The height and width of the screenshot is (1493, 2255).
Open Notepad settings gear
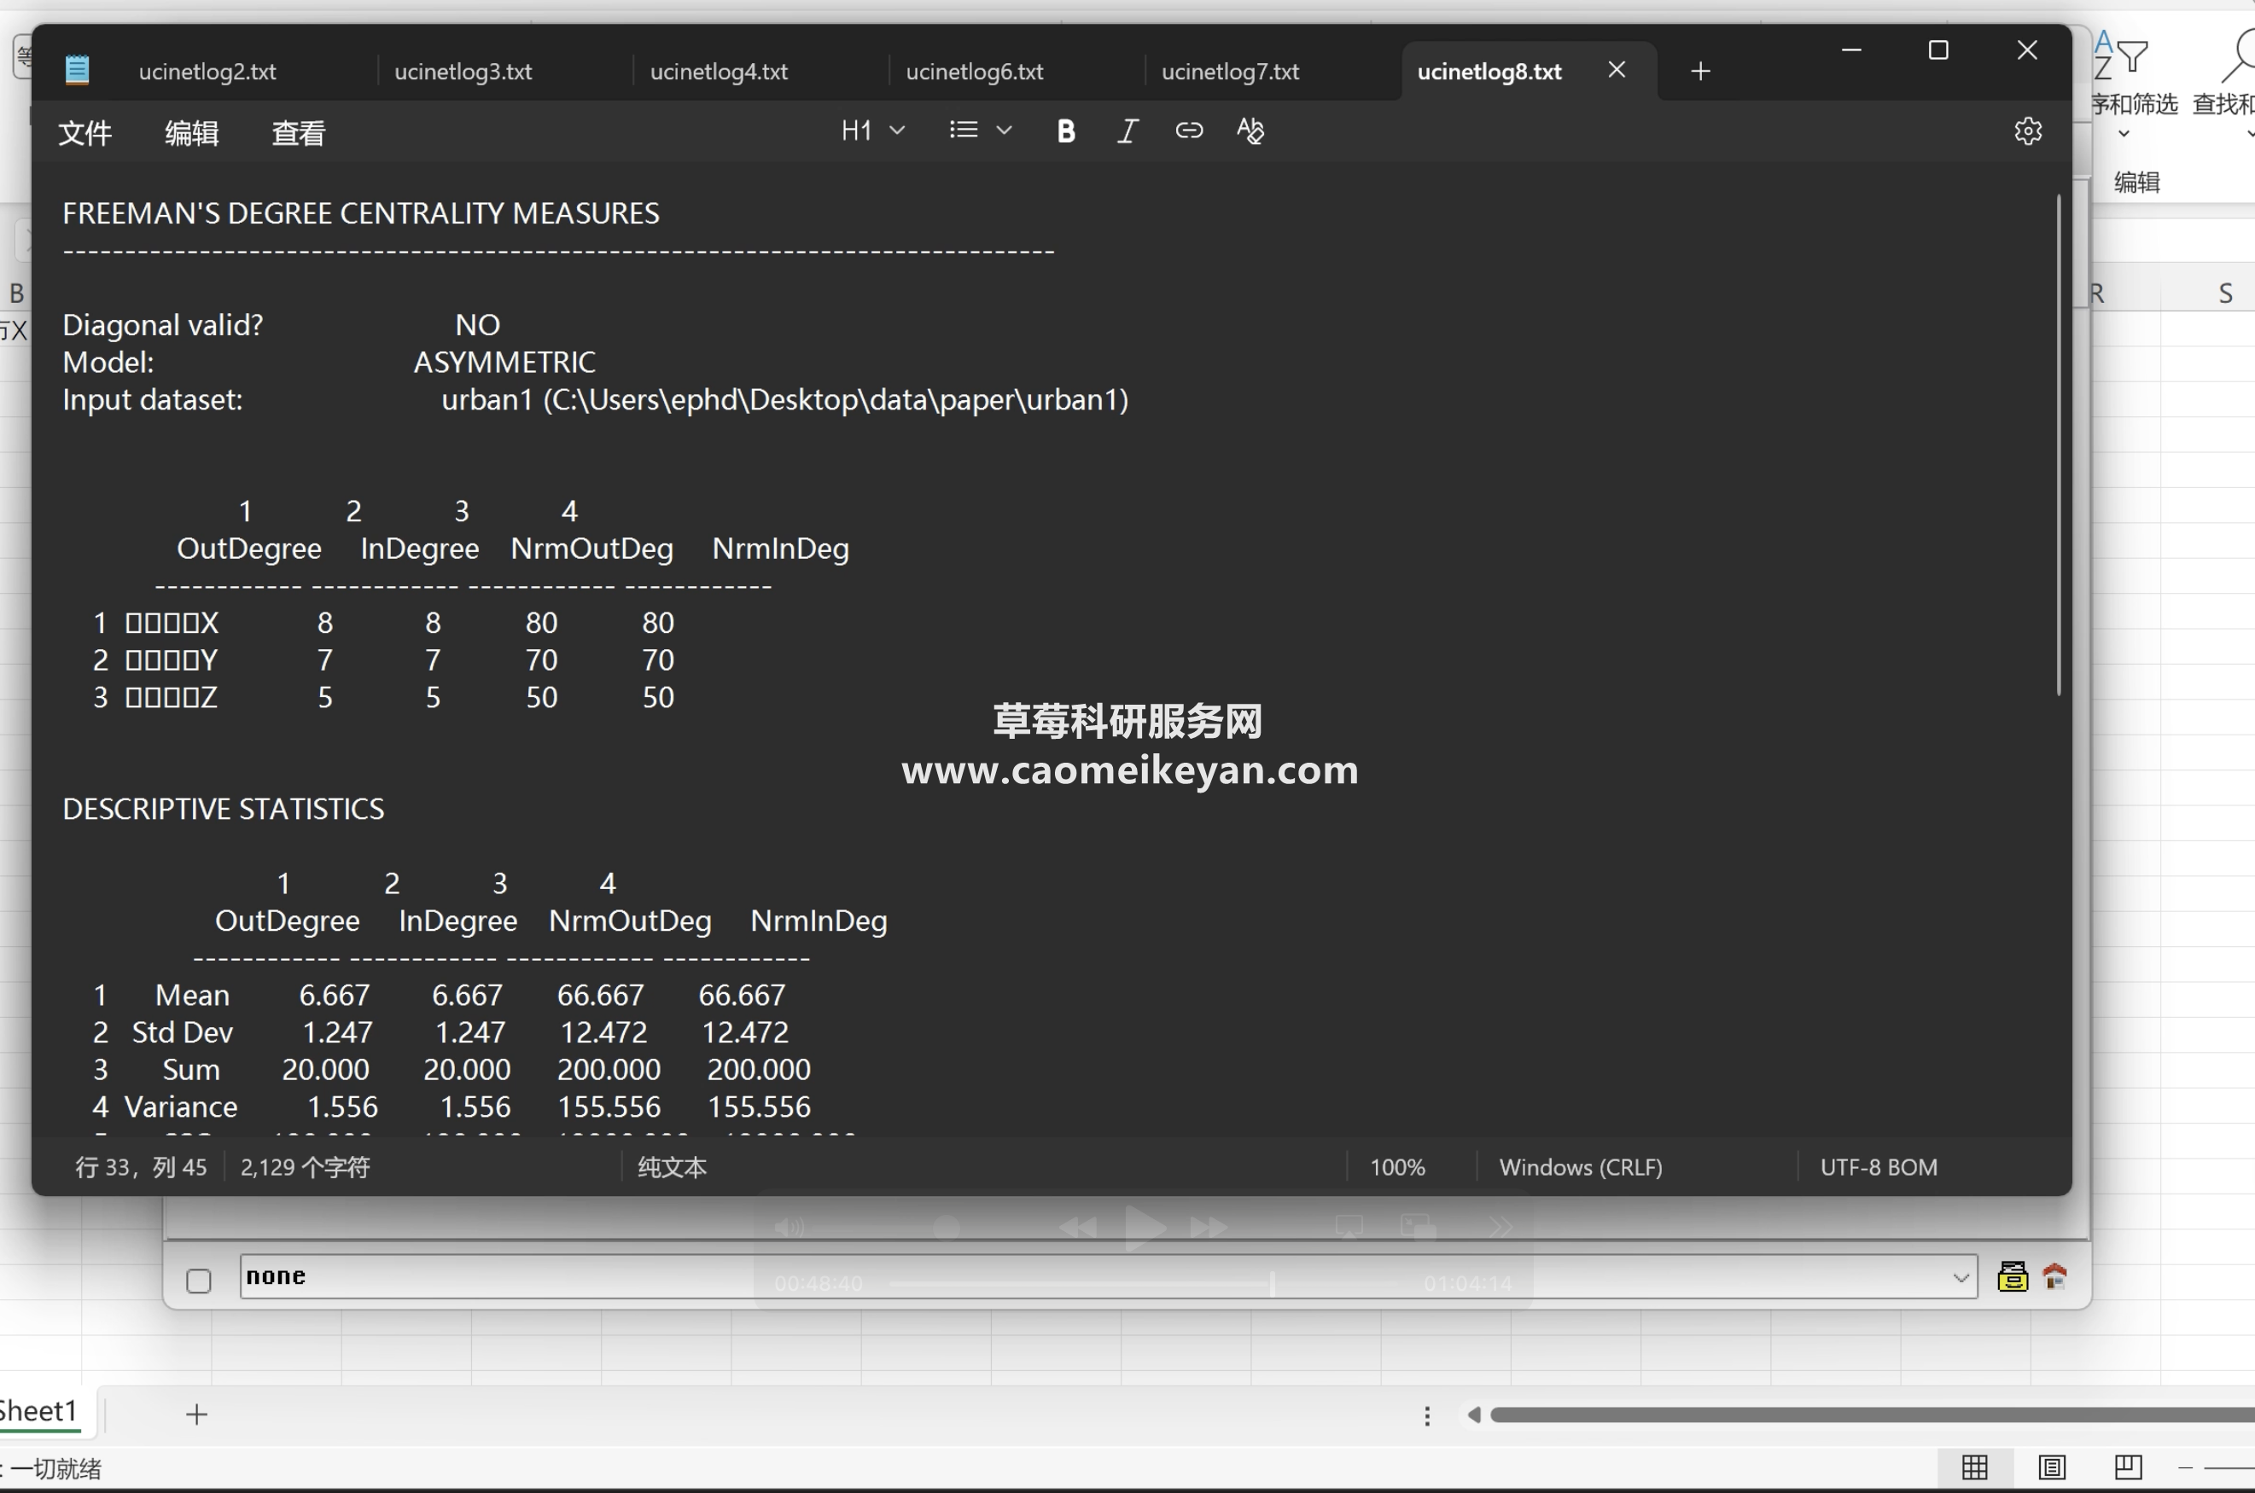point(2027,131)
